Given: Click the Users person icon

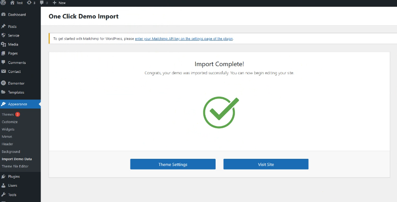Looking at the screenshot, I should [3, 185].
